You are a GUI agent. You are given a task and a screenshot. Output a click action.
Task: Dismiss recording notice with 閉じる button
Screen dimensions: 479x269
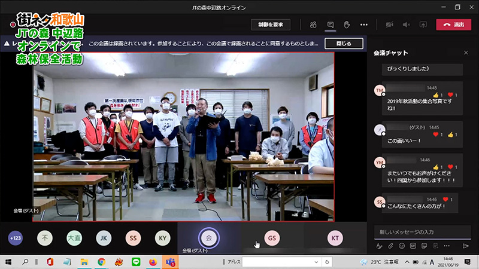click(x=344, y=44)
